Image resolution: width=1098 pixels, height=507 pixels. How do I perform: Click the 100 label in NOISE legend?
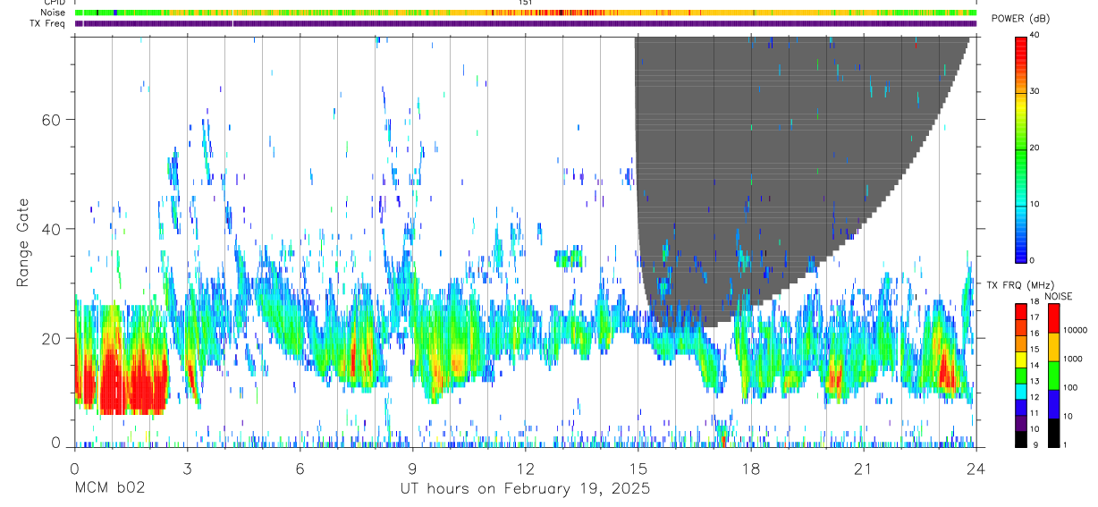click(x=1070, y=387)
